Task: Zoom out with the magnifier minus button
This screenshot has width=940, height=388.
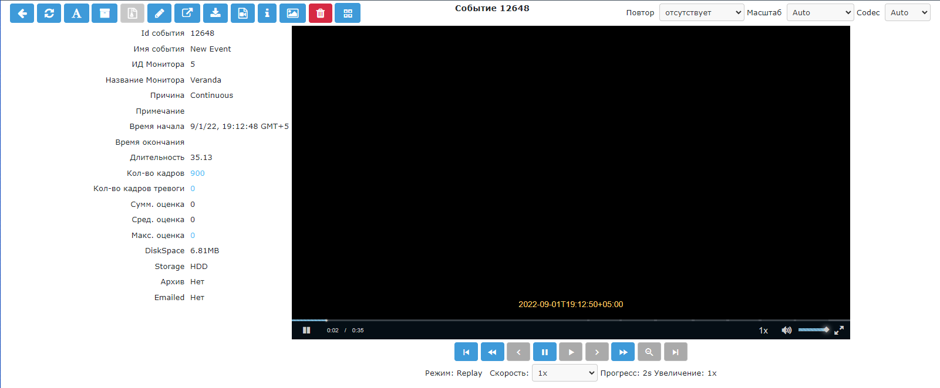Action: click(x=649, y=352)
